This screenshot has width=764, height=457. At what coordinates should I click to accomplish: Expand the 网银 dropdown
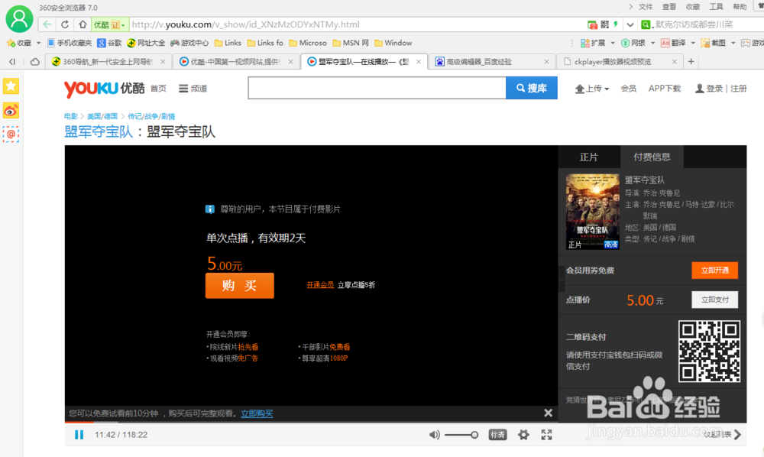[x=653, y=43]
